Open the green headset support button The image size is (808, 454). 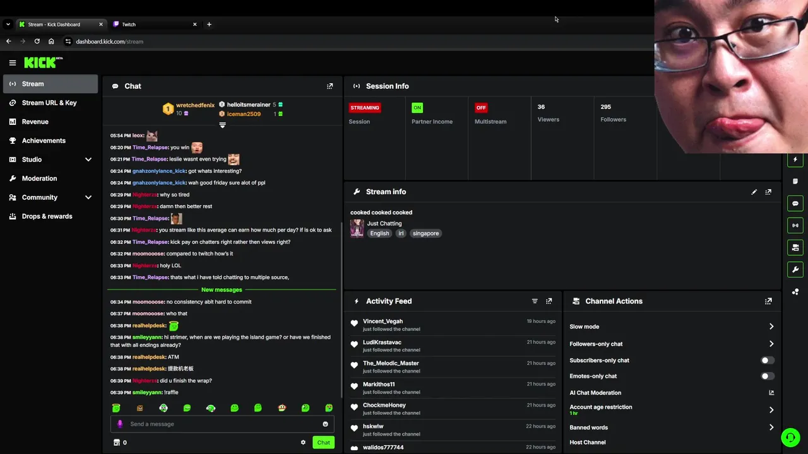click(790, 437)
